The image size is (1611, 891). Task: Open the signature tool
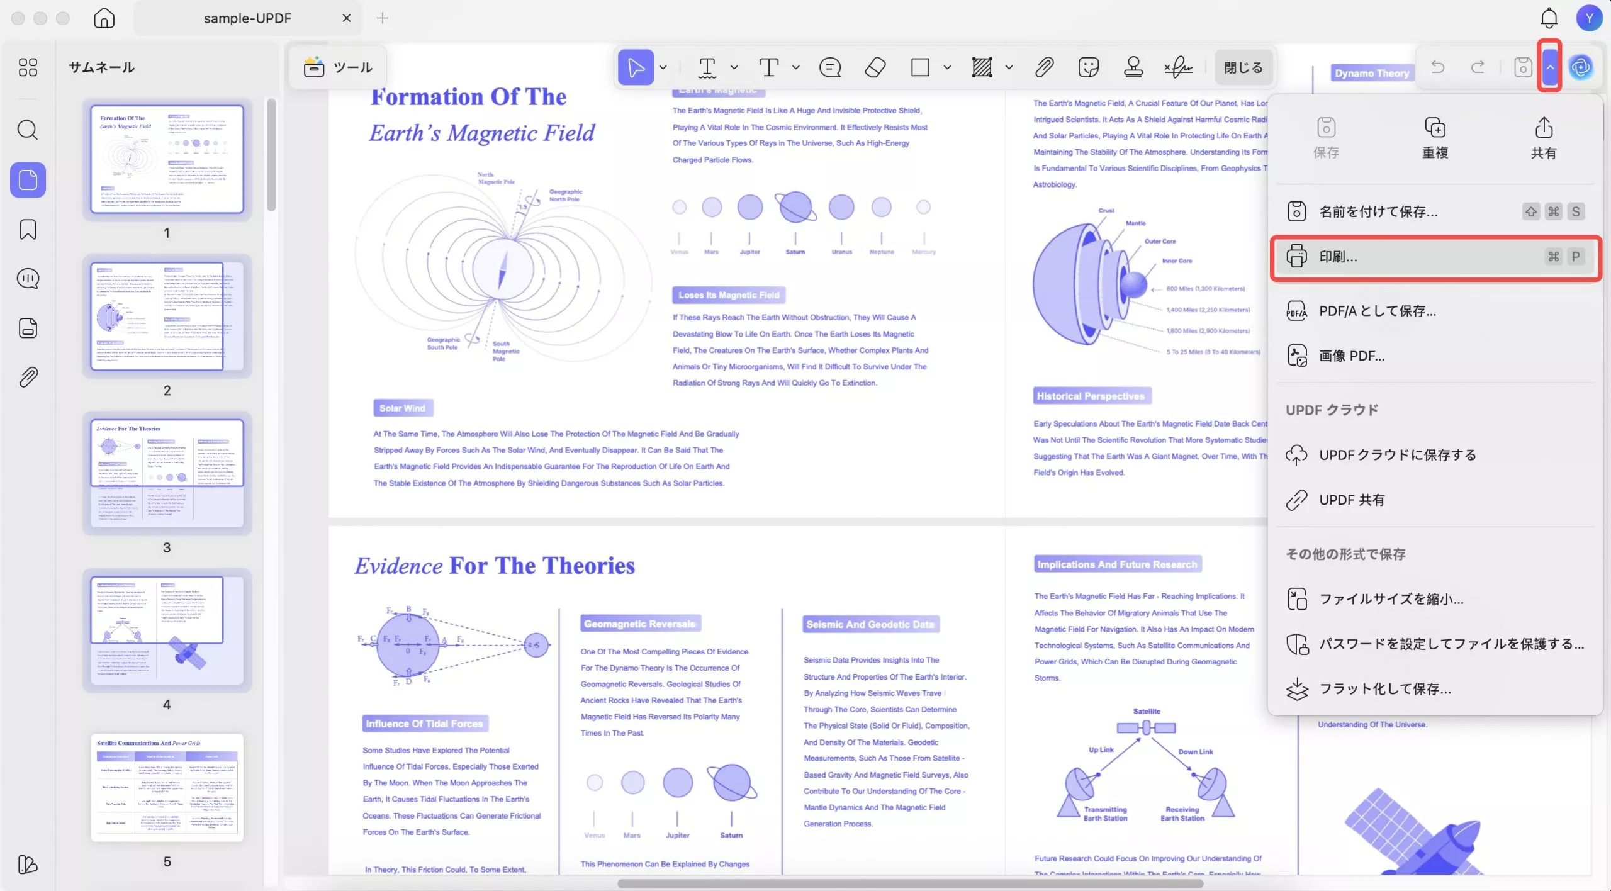coord(1178,67)
